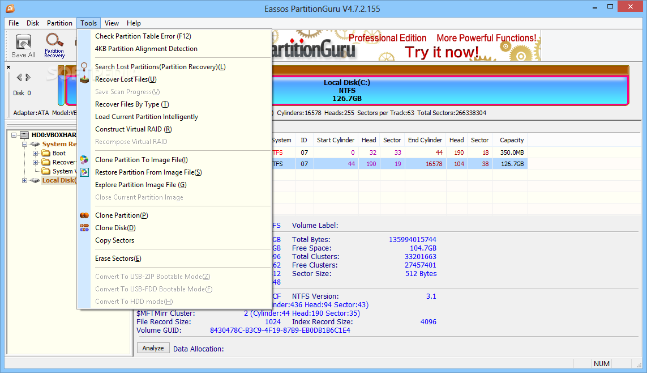Viewport: 647px width, 373px height.
Task: Click the System Volume folder icon in tree
Action: click(x=46, y=171)
